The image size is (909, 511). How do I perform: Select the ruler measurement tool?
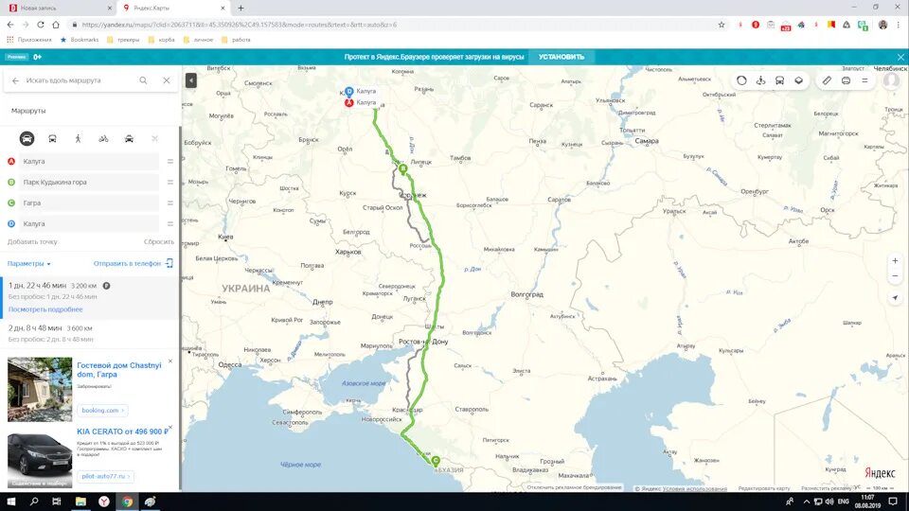[827, 80]
